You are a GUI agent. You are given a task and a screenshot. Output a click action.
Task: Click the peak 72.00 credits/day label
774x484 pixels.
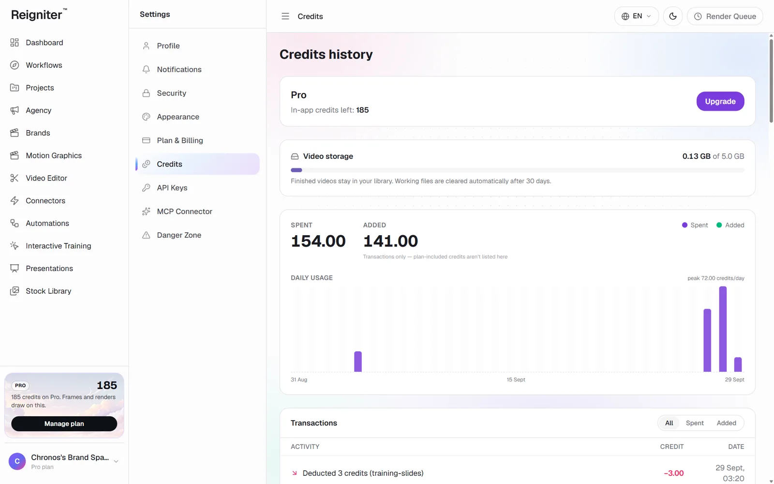pos(715,278)
